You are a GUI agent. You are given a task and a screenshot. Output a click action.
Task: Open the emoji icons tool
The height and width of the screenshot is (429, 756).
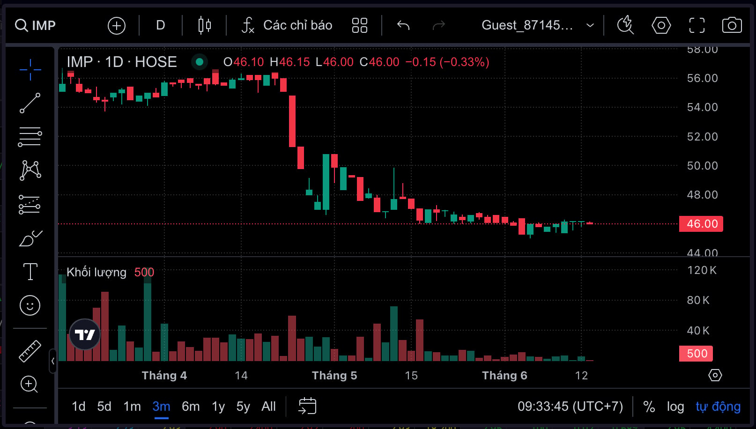tap(30, 305)
